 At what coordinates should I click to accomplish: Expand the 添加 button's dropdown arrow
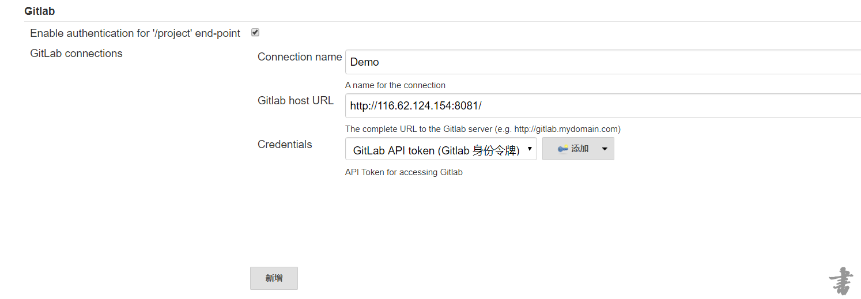[x=605, y=149]
